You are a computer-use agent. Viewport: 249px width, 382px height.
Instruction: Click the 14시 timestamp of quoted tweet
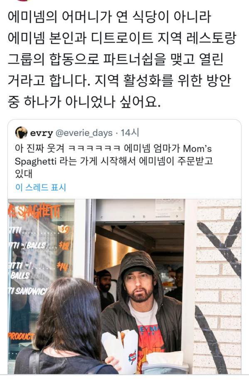(x=130, y=133)
